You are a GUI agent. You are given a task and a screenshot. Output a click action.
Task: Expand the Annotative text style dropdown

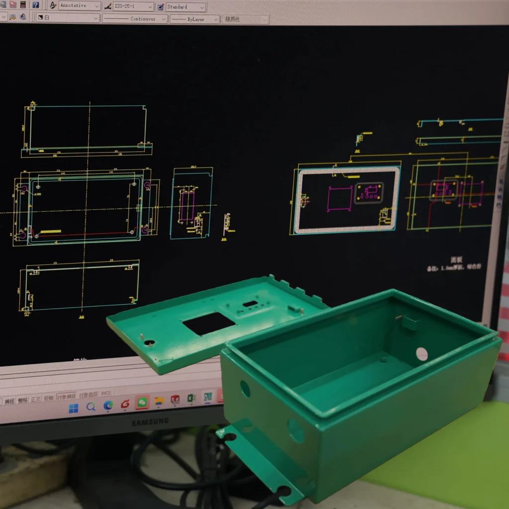tap(96, 6)
